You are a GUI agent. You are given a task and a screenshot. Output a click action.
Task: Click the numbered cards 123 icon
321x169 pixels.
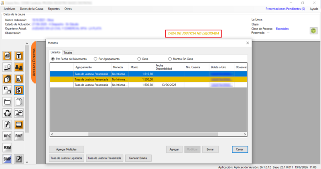[x=7, y=67]
